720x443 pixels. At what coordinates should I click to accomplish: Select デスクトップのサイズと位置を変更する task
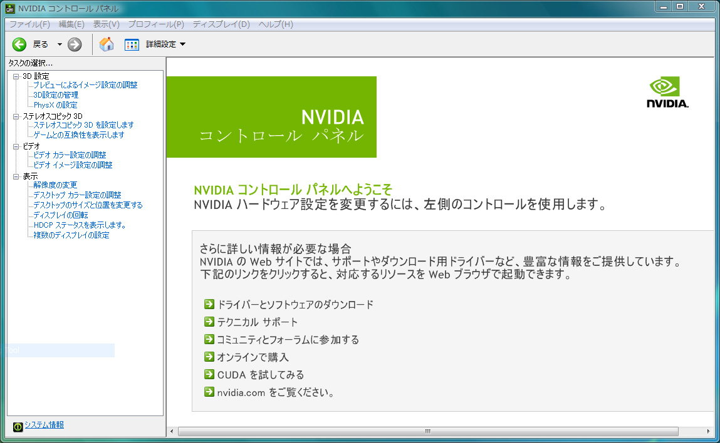click(x=88, y=205)
